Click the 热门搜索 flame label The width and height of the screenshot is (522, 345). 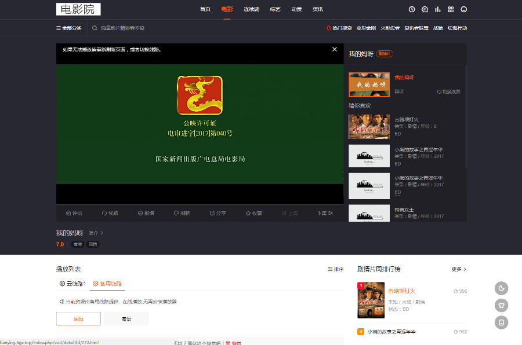click(x=339, y=28)
